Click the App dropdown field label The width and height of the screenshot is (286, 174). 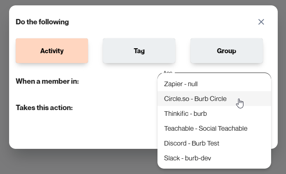click(167, 73)
